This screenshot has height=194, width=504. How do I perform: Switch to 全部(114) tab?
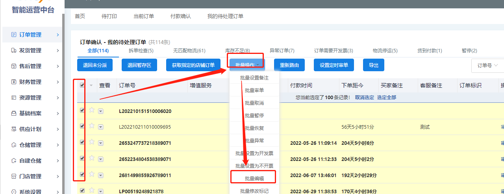(x=98, y=51)
